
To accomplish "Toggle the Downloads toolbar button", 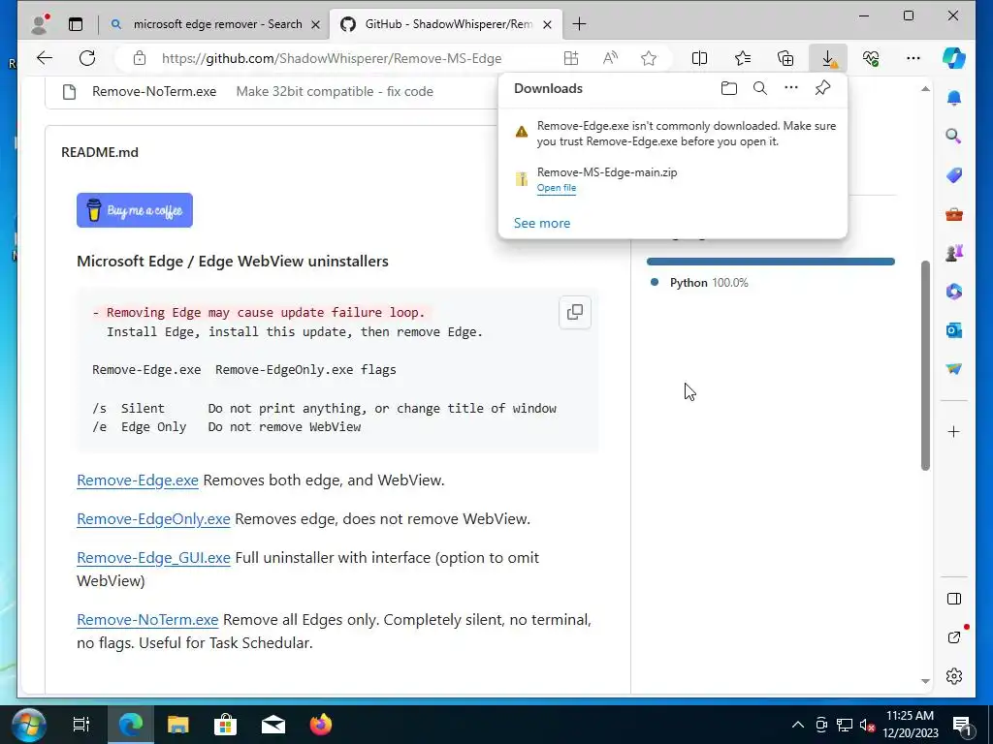I will (828, 58).
